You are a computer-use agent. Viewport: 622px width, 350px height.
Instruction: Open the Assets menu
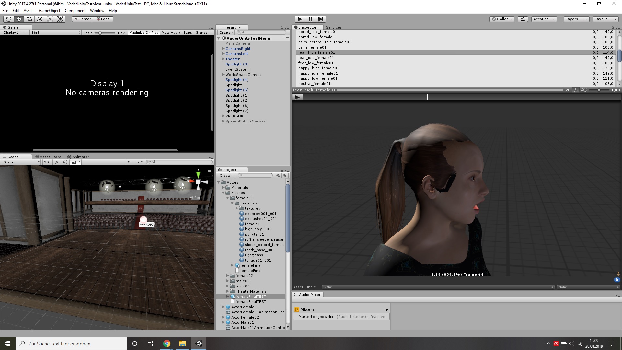click(29, 11)
